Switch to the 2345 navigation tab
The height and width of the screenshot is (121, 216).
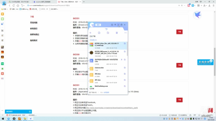[19, 2]
